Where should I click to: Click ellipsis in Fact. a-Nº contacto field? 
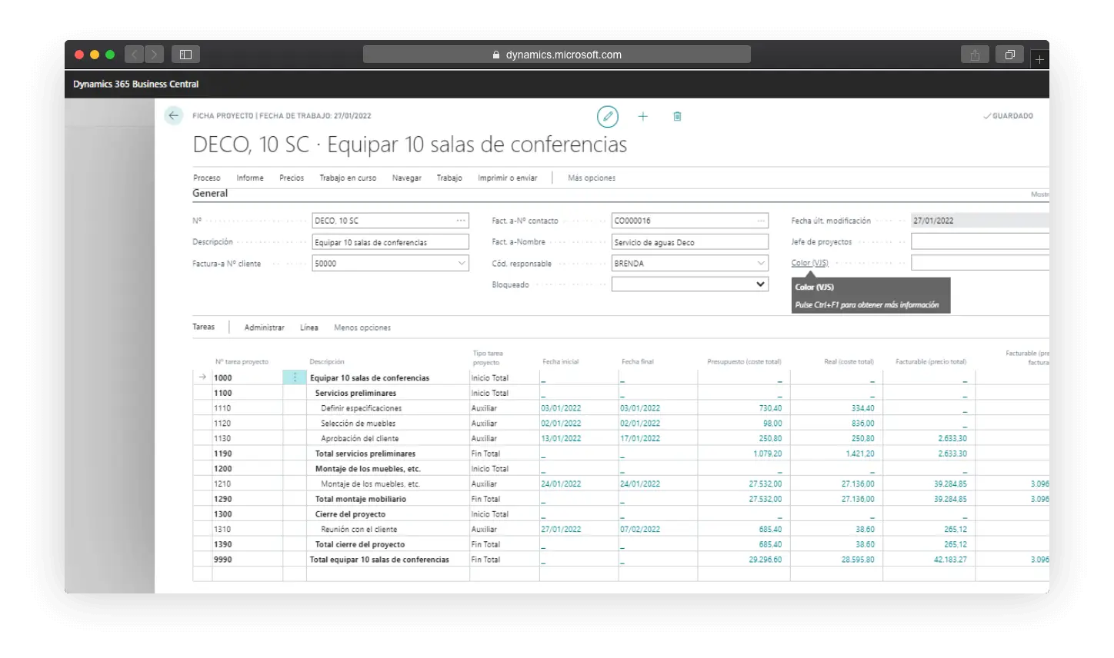click(x=760, y=221)
